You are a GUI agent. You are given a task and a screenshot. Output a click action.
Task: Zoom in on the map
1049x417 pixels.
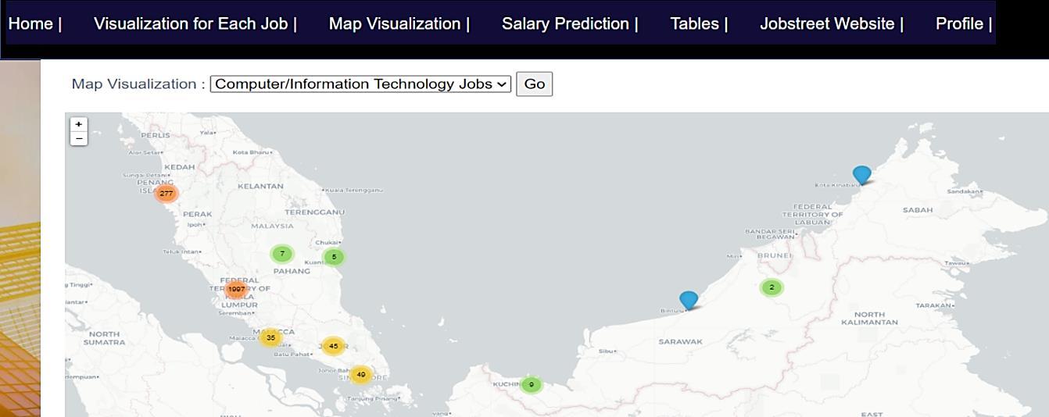tap(78, 124)
